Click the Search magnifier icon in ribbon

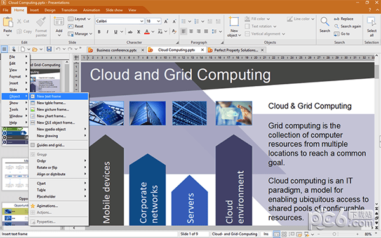324,22
